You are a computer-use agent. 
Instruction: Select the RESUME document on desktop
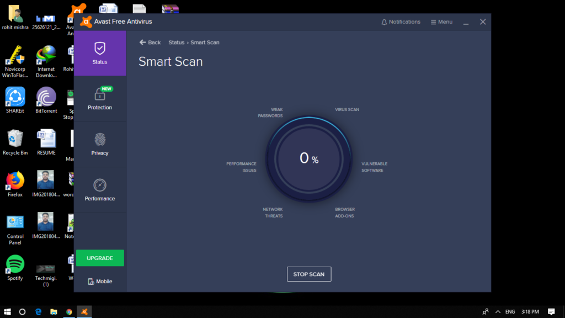pyautogui.click(x=46, y=142)
